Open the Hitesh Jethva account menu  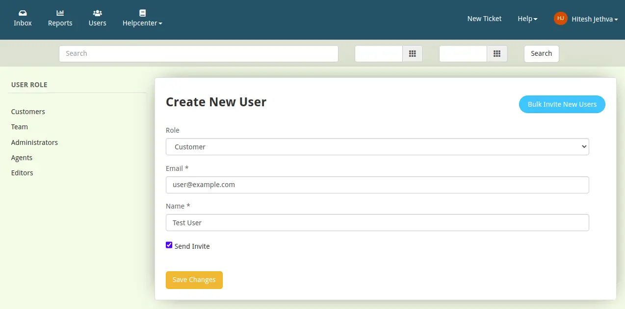coord(595,19)
